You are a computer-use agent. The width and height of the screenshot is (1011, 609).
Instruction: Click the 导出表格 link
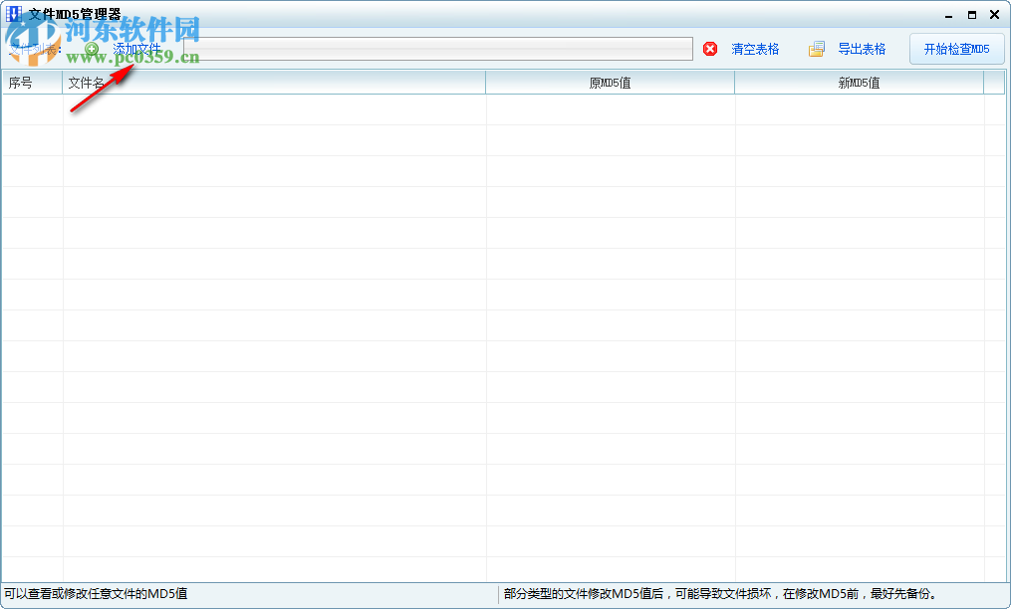[862, 49]
